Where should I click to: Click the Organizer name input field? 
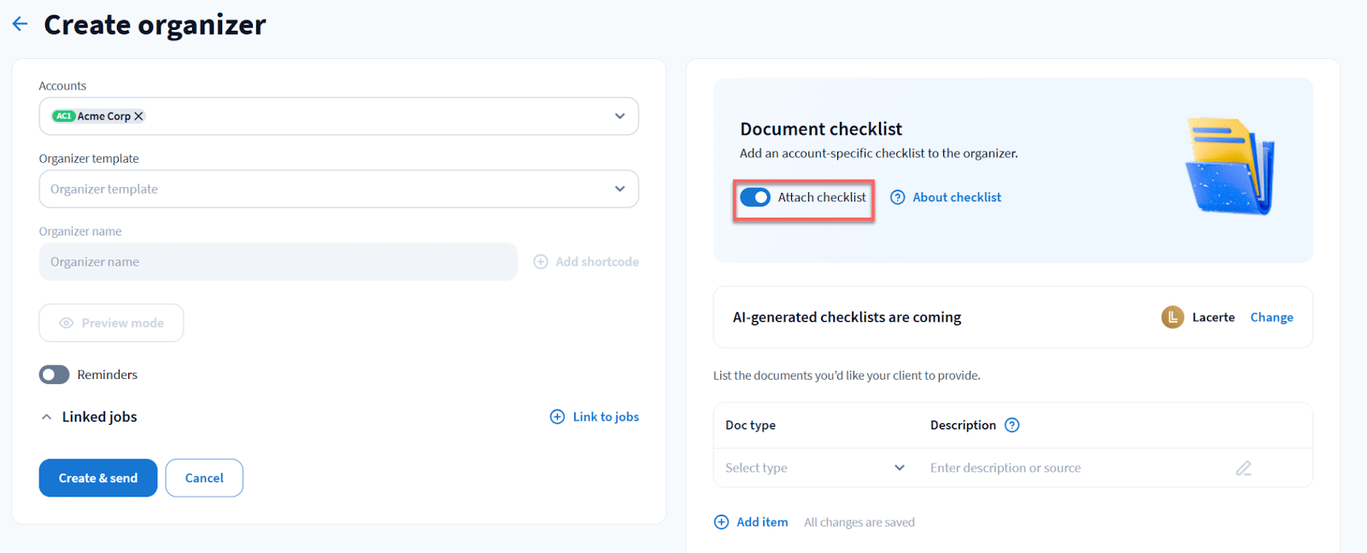coord(278,262)
